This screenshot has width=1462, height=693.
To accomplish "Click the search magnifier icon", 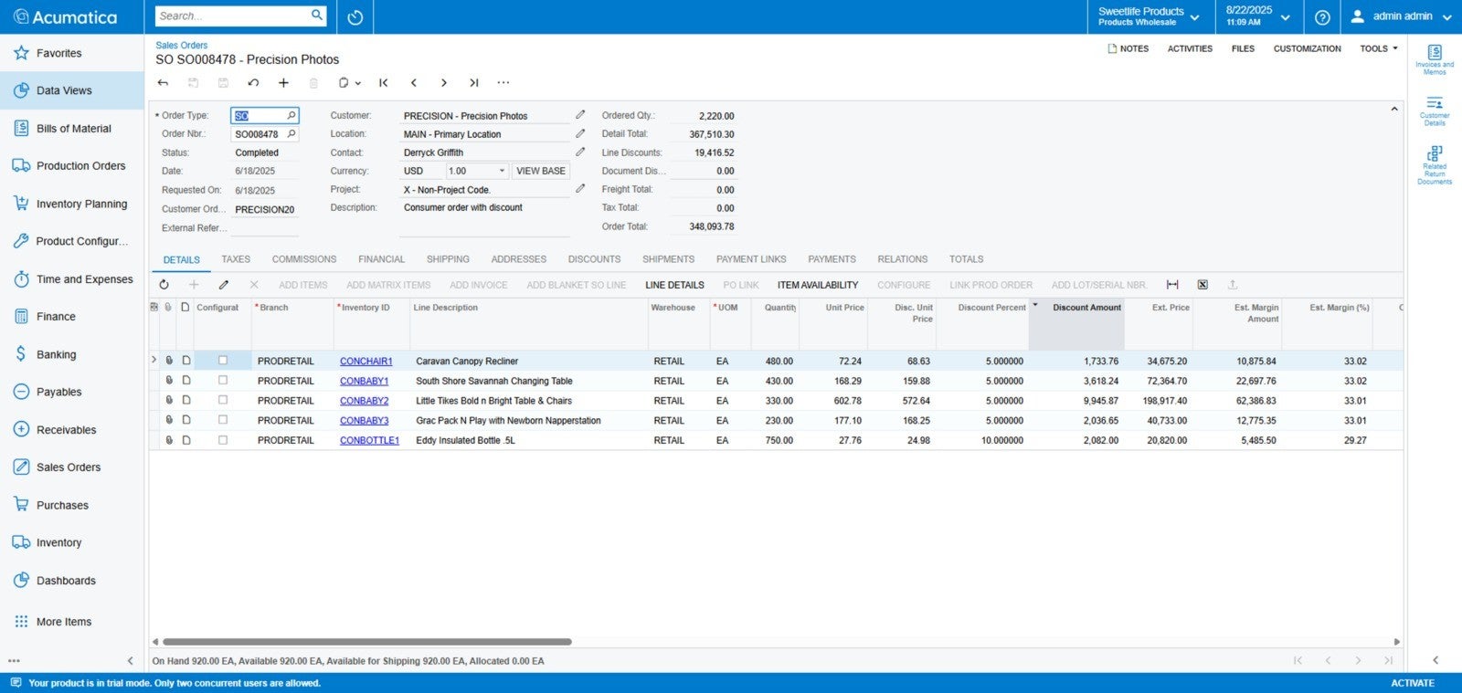I will tap(317, 16).
